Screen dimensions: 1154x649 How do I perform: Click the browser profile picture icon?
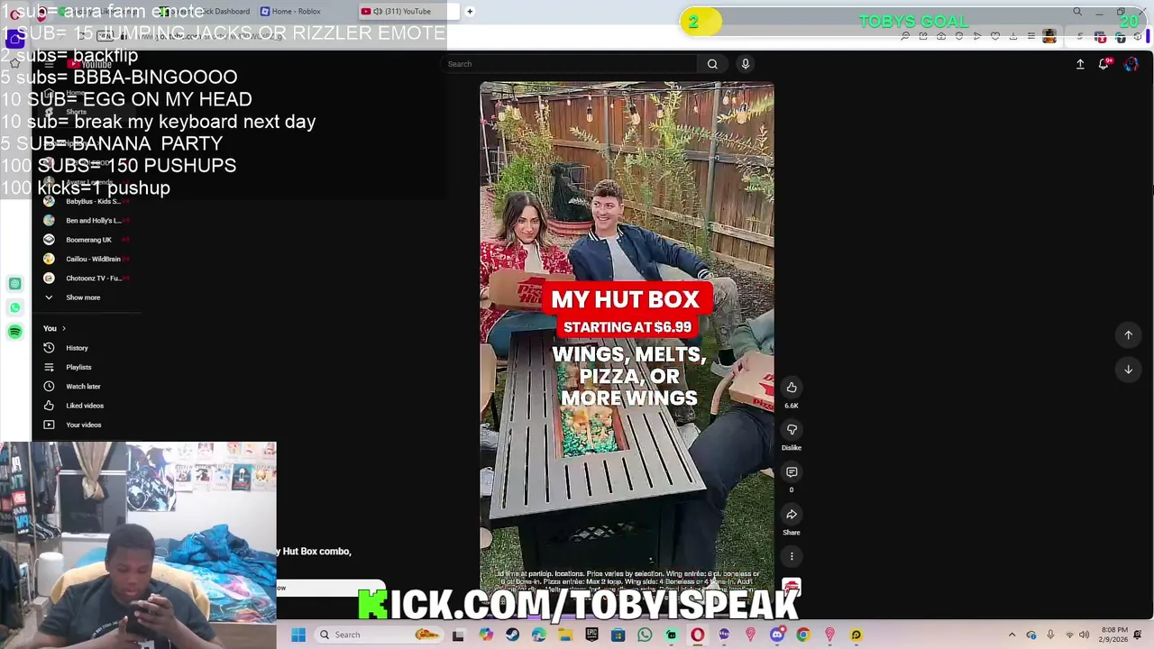(x=1049, y=36)
